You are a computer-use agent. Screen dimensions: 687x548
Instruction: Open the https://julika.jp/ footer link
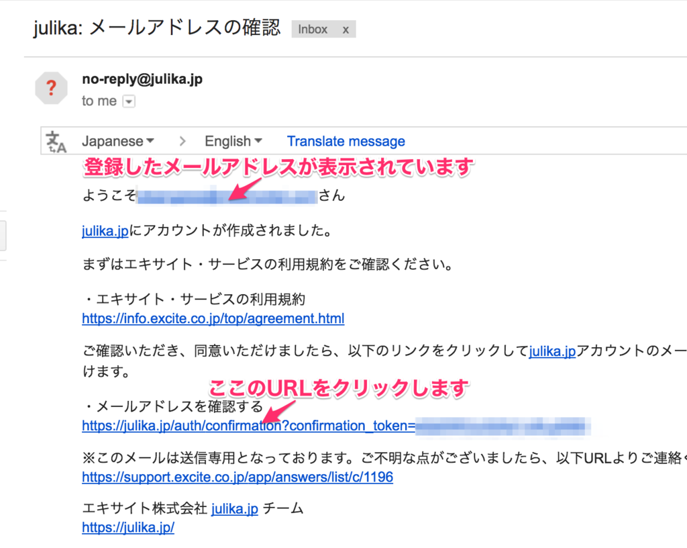[128, 527]
